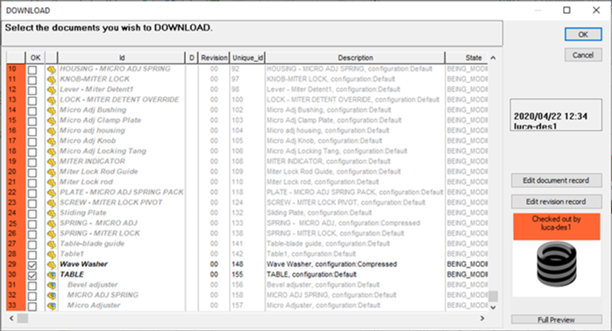Click the orange Checked out by luca-des1 banner
This screenshot has width=612, height=331.
556,226
